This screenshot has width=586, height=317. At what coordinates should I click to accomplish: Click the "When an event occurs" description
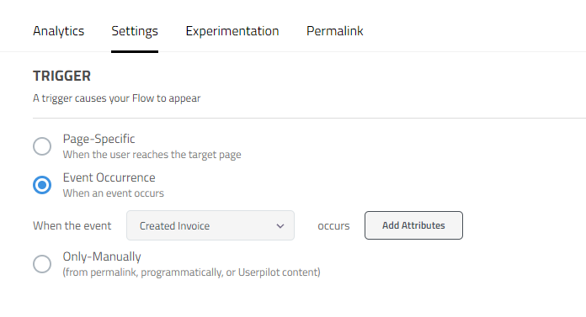click(113, 193)
